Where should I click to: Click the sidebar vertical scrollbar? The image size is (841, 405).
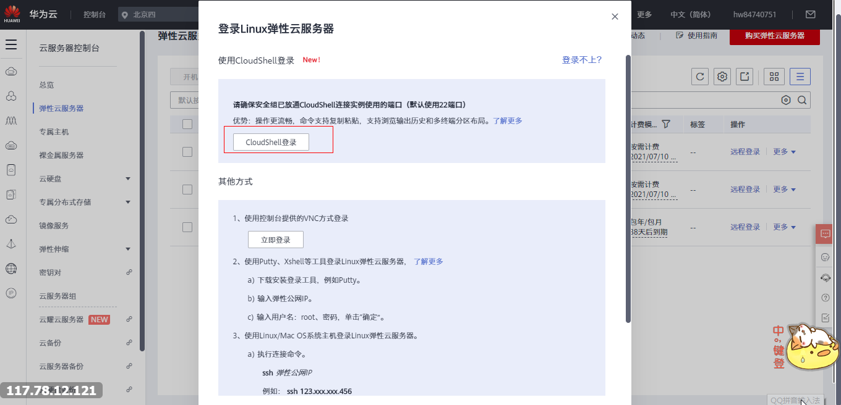(x=142, y=191)
